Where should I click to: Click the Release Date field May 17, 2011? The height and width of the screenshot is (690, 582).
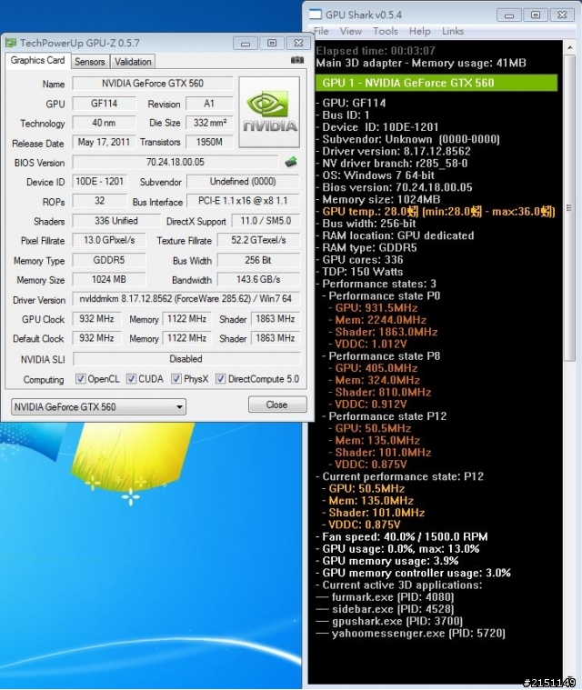pos(104,142)
